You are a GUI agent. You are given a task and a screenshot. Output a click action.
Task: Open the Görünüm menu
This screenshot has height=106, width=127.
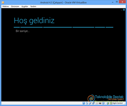[x=15, y=6]
